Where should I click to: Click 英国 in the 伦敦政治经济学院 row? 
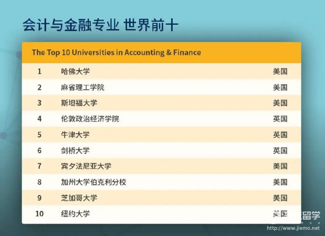point(280,118)
